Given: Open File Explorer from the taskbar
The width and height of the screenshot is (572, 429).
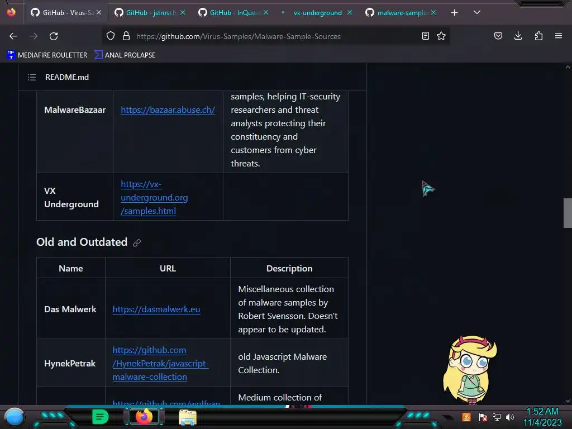Looking at the screenshot, I should pos(188,417).
